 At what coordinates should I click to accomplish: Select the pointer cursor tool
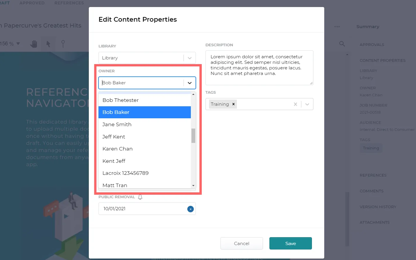point(48,44)
